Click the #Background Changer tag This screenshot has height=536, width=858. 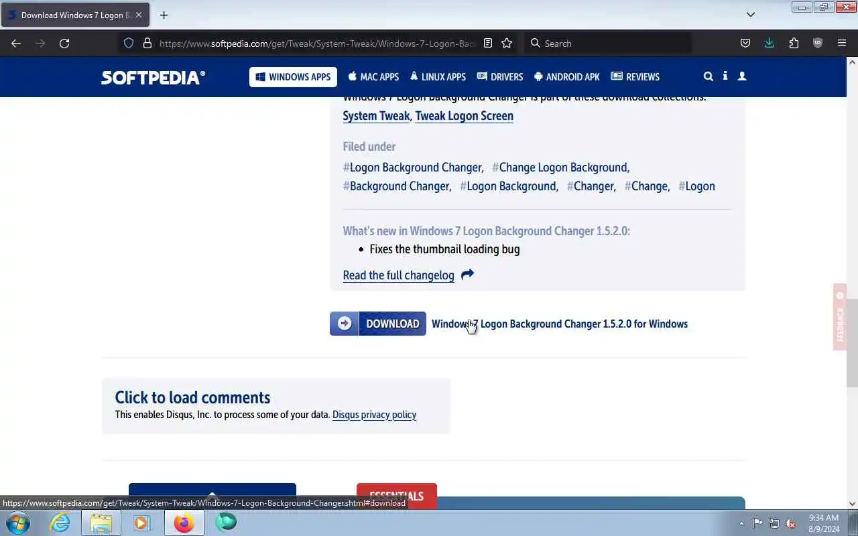pyautogui.click(x=396, y=186)
